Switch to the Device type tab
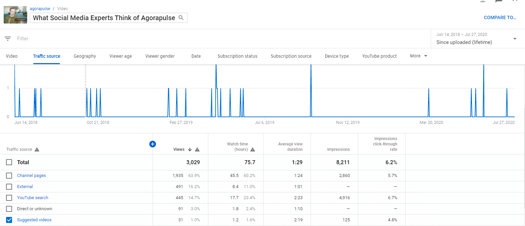Image resolution: width=525 pixels, height=226 pixels. [337, 56]
